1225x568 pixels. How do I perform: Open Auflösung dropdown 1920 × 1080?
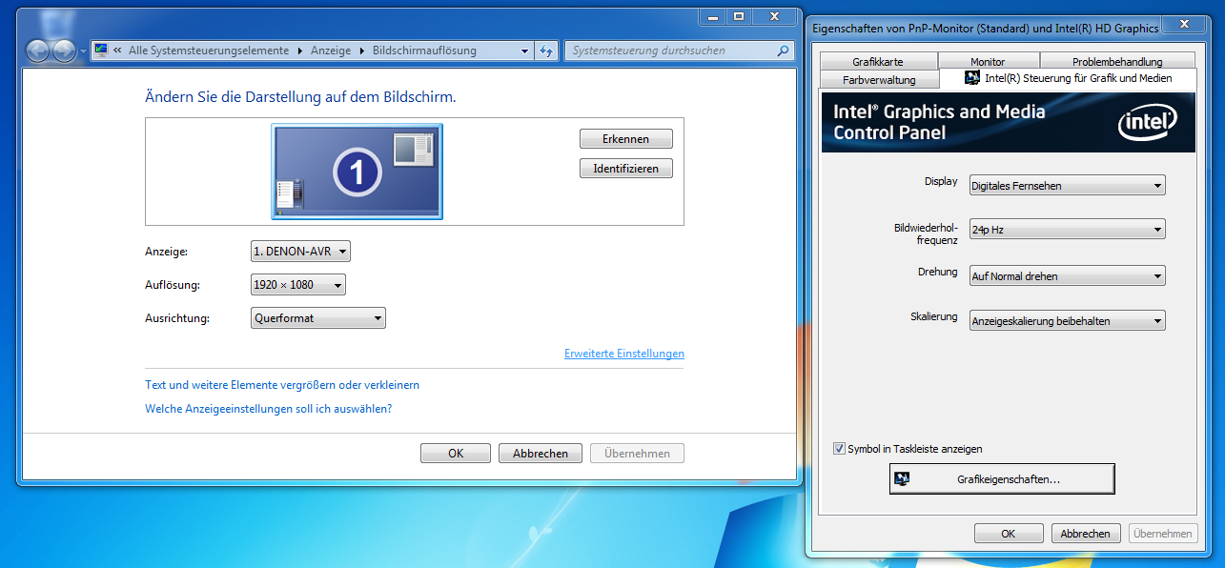pyautogui.click(x=297, y=285)
